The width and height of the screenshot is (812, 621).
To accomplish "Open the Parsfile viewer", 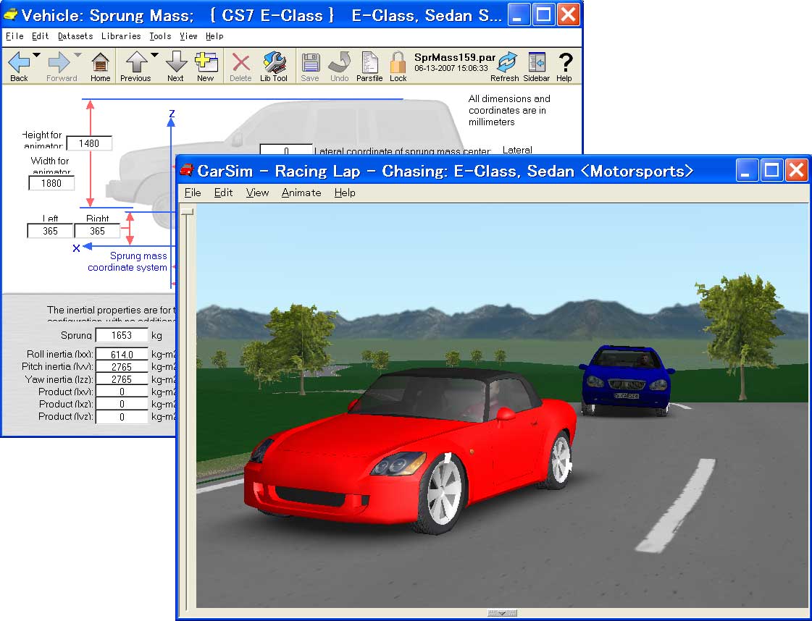I will [x=369, y=63].
